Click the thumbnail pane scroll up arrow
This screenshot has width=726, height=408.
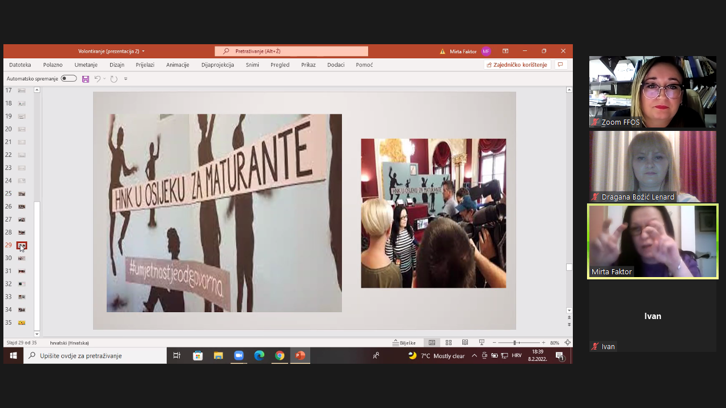pos(37,90)
